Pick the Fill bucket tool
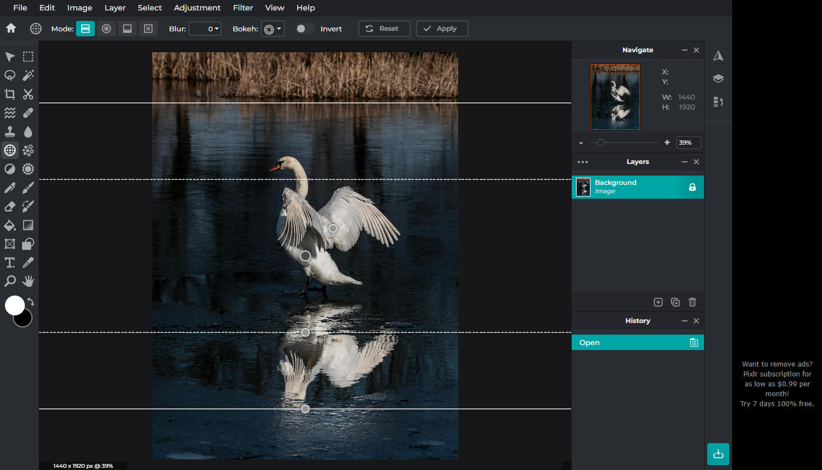822x470 pixels. [x=9, y=225]
